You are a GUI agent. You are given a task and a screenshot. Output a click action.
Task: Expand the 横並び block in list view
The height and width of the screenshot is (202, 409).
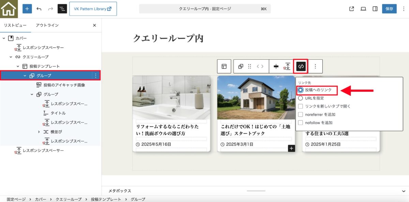[x=39, y=132]
